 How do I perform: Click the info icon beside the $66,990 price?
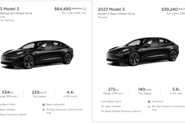[84, 9]
